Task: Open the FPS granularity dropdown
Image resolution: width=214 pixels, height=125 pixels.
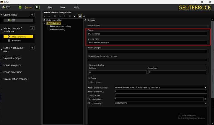Action: 205,103
